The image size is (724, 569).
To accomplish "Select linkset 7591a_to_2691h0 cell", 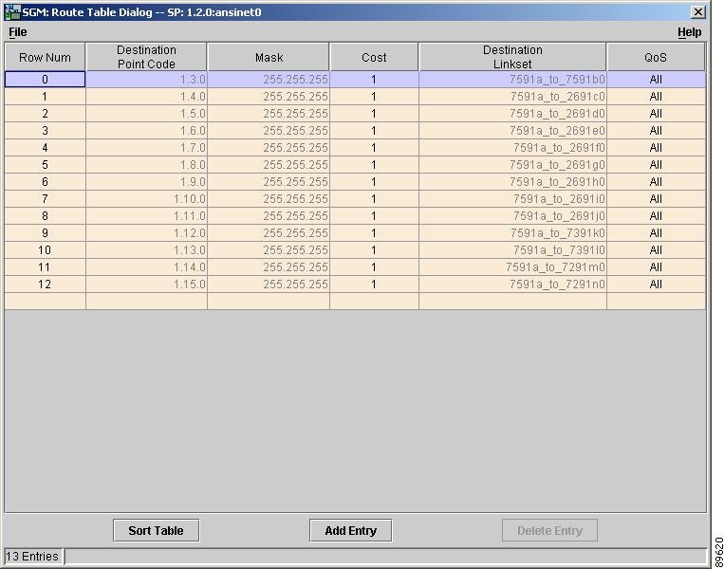I will [x=512, y=182].
